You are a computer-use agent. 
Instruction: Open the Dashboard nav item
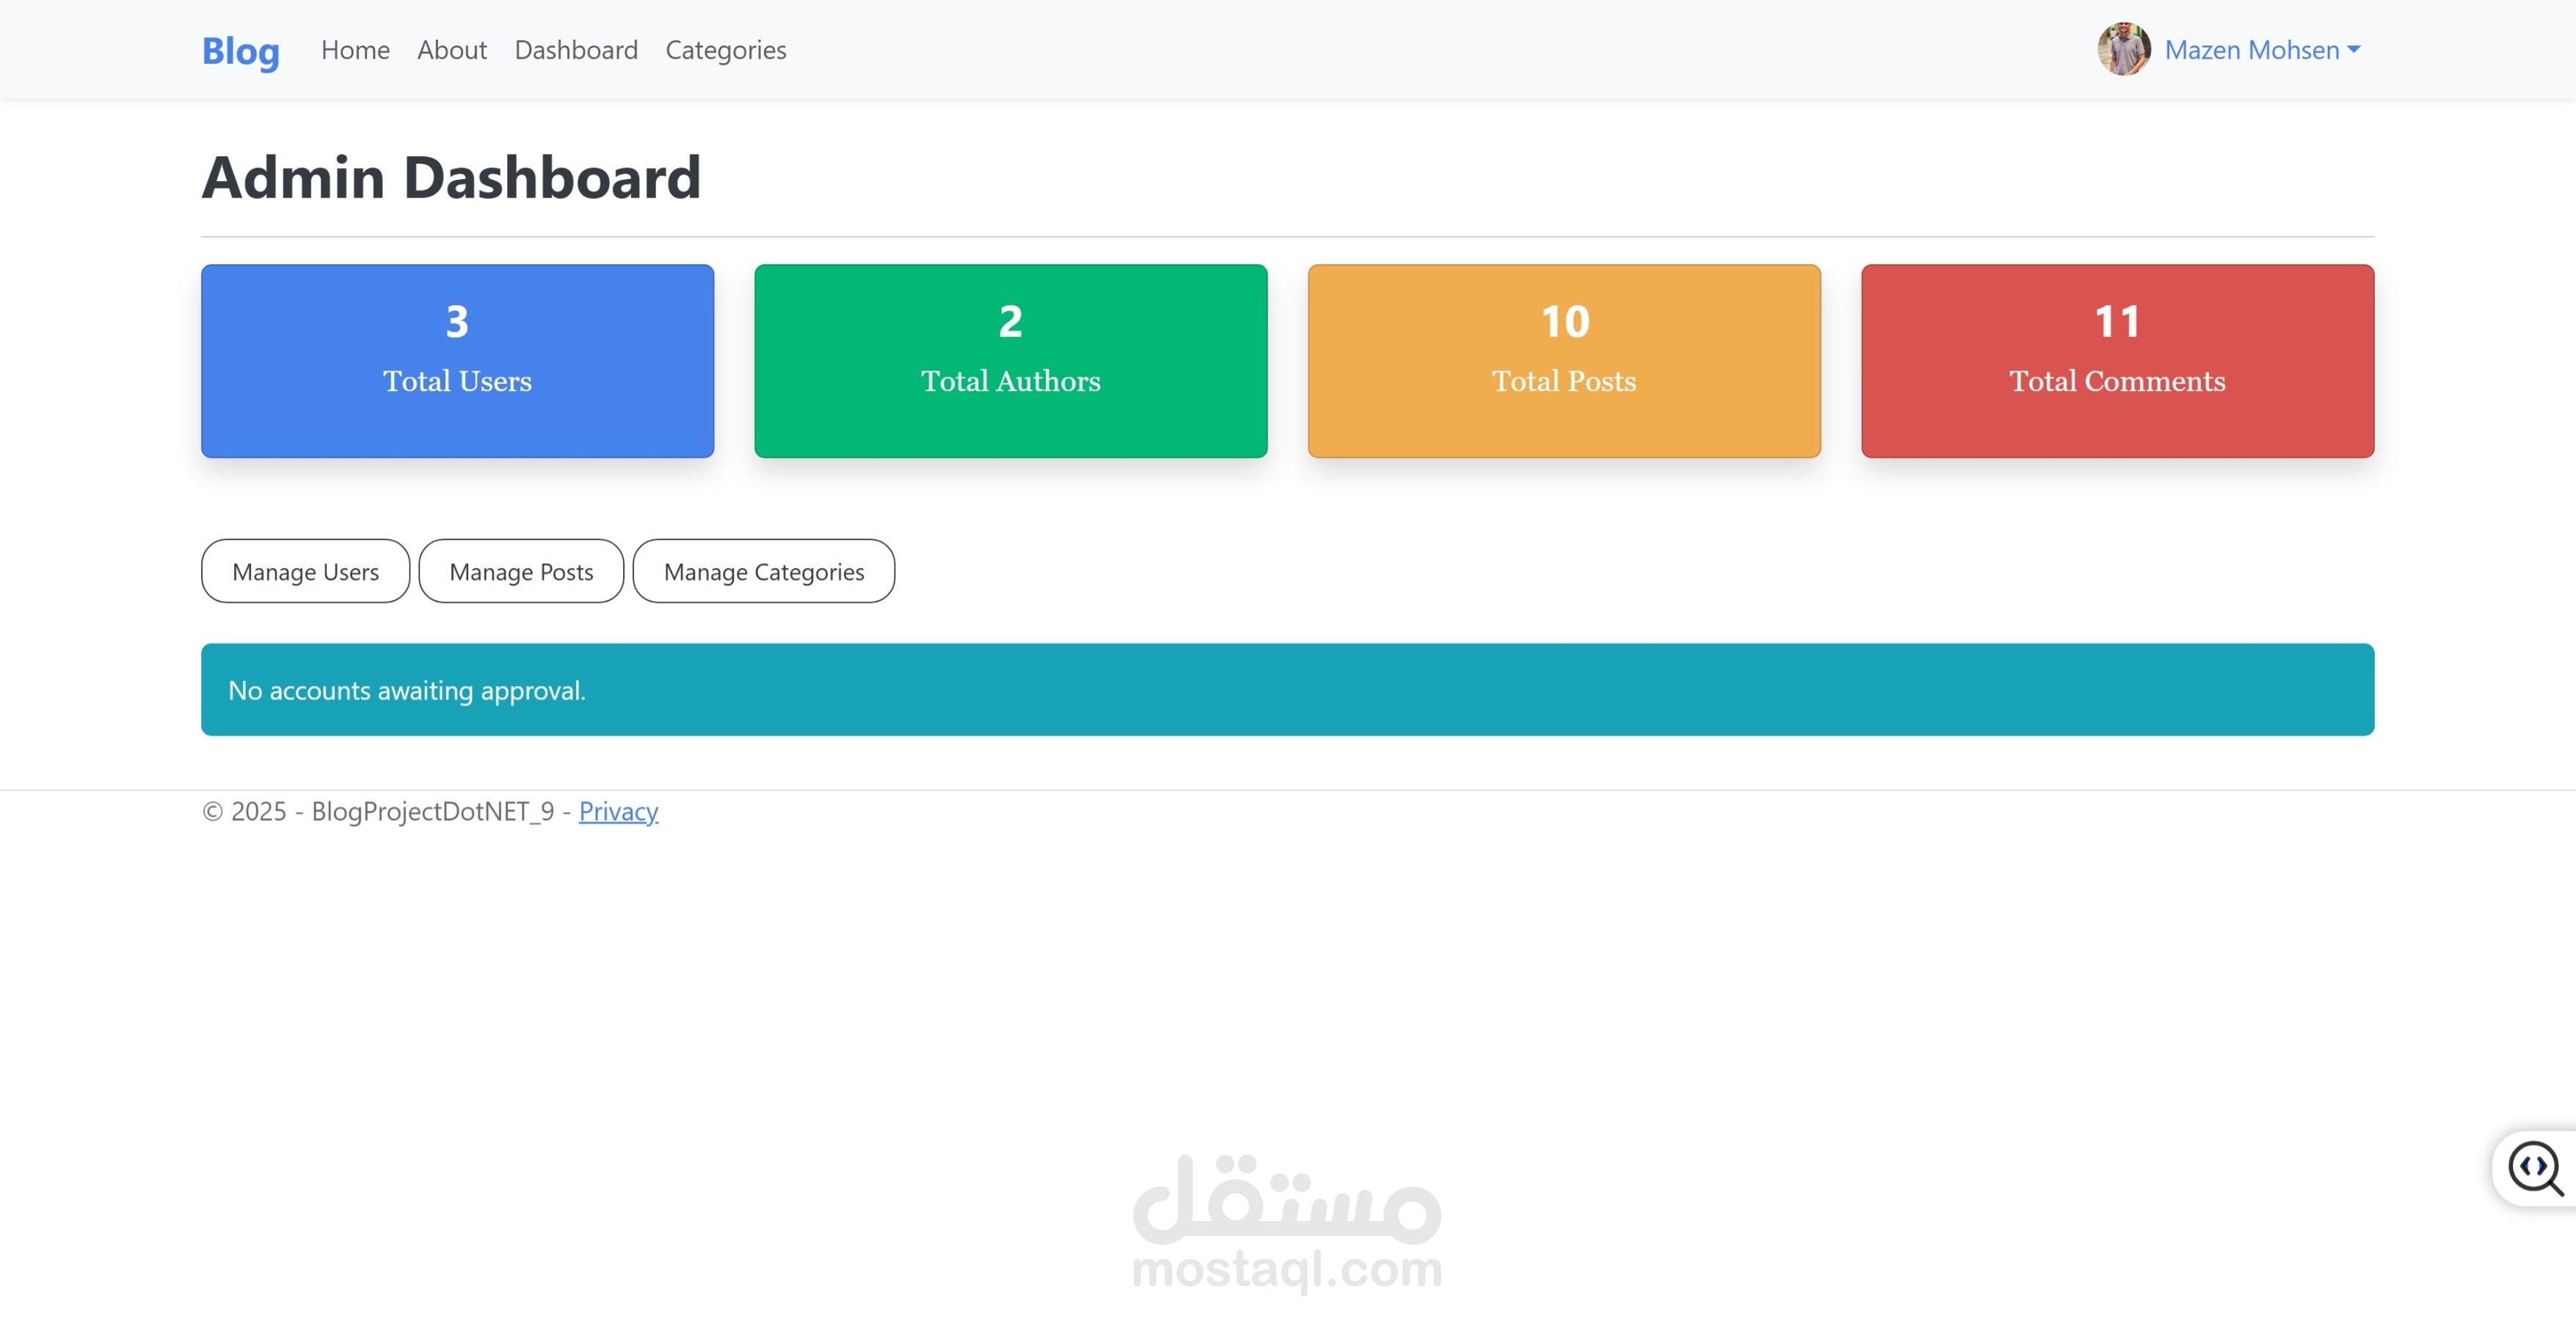576,50
